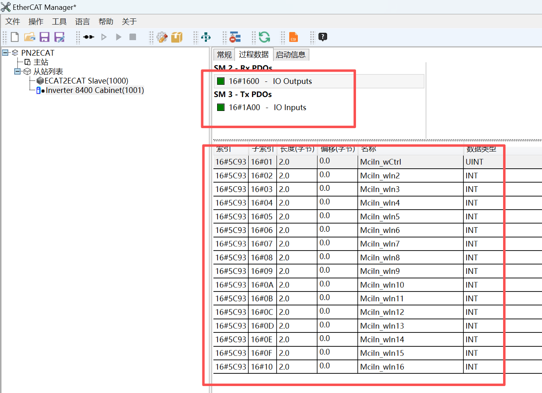Click sub-index cell 16#03
Screen dimensions: 542x393
(262, 189)
